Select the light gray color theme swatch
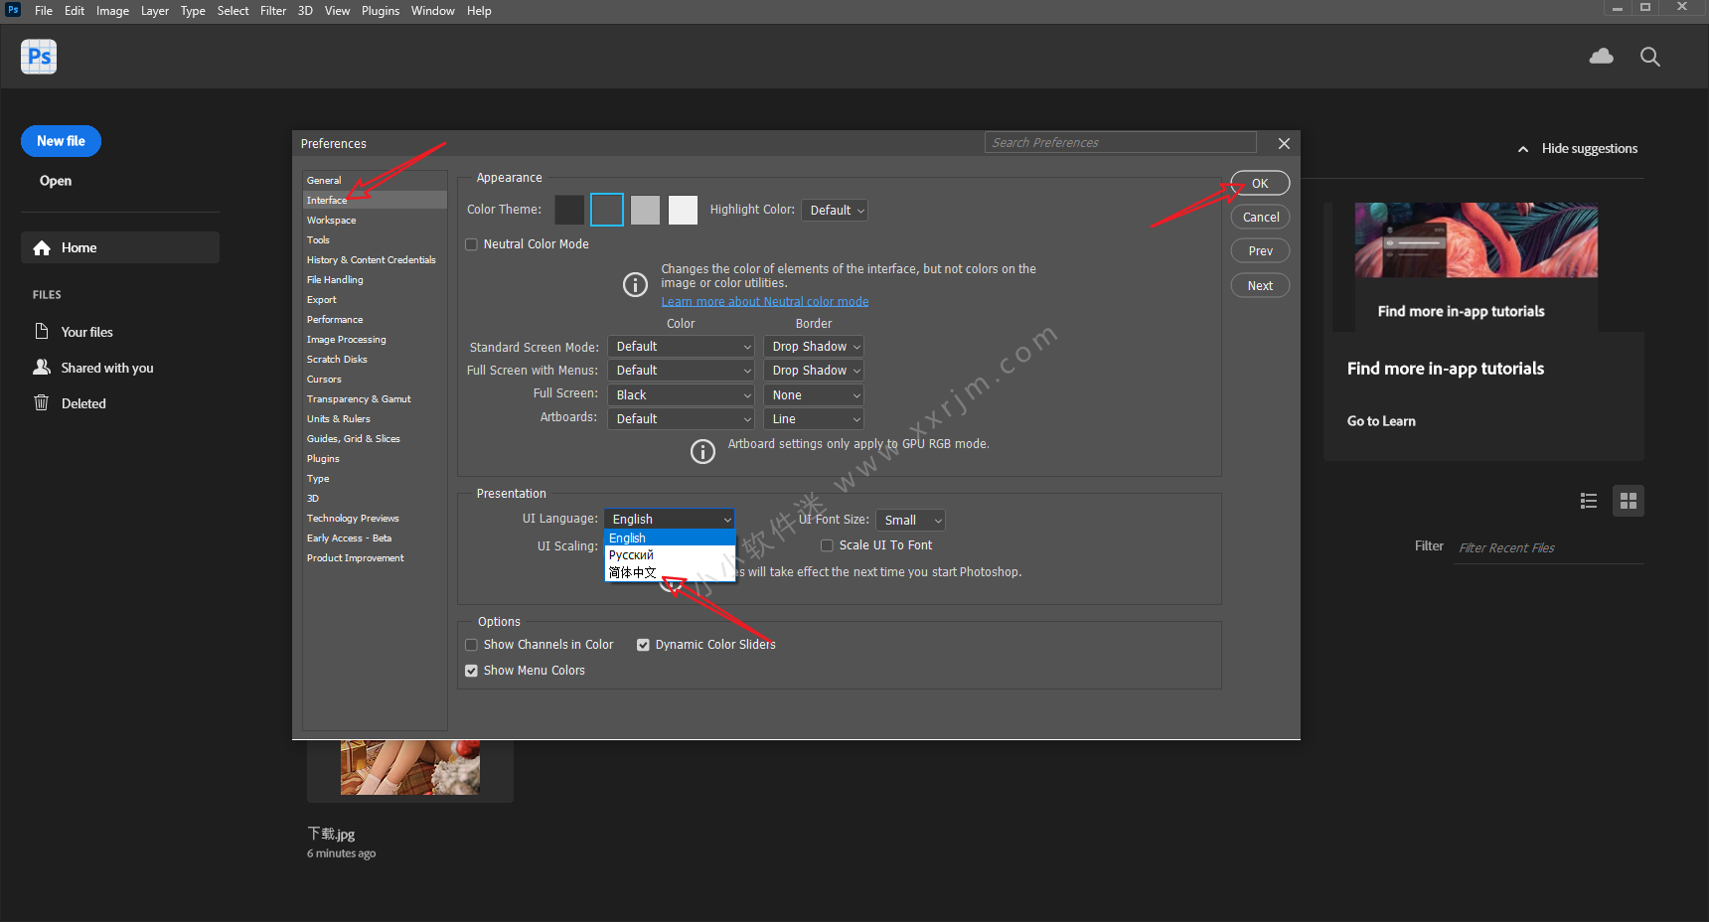This screenshot has width=1709, height=922. pyautogui.click(x=645, y=210)
